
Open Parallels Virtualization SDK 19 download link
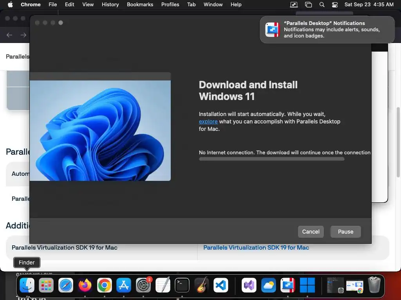pos(256,247)
